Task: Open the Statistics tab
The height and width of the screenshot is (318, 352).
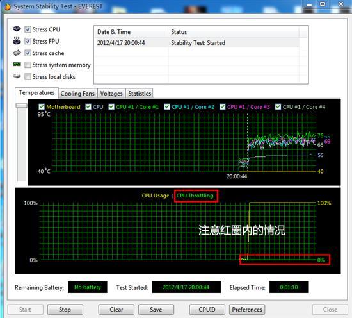Action: pyautogui.click(x=140, y=94)
